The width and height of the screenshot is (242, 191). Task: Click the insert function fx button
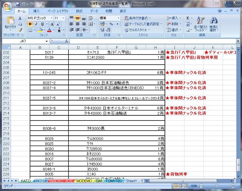(x=66, y=41)
